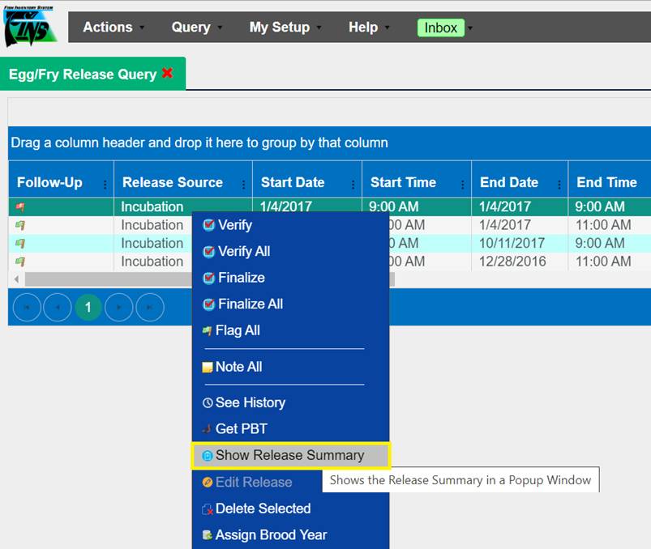Click the See History clock icon
The height and width of the screenshot is (549, 651).
(208, 402)
